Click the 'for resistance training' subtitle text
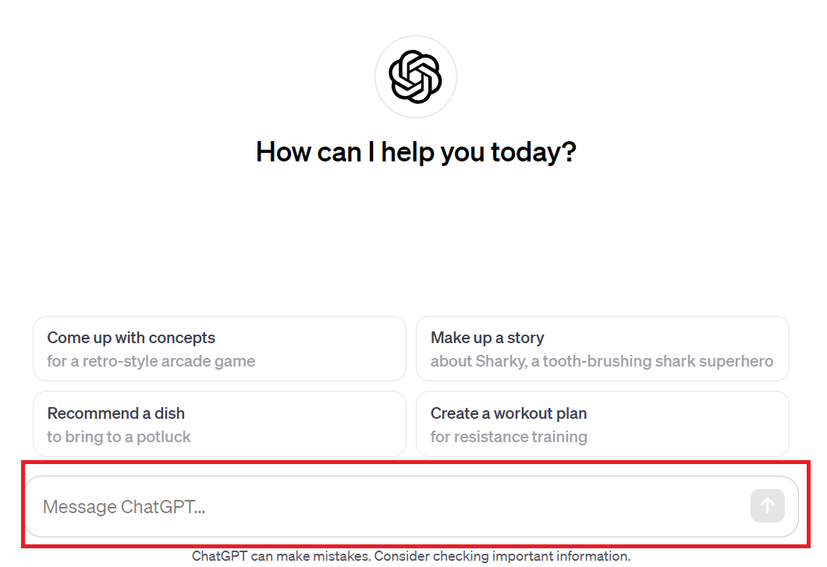Screen dimensions: 827x567 tap(509, 437)
